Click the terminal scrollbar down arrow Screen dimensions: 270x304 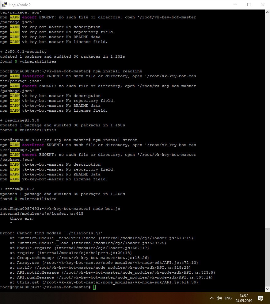pos(267,289)
